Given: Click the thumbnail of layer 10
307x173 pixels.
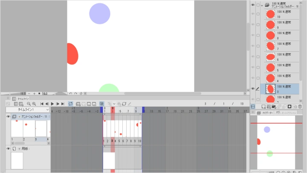Looking at the screenshot, I should pos(270,14).
